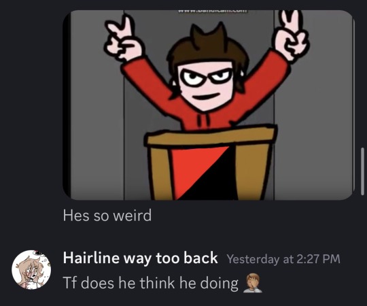Select the message Tf does he think he doing
The width and height of the screenshot is (367, 306).
[151, 283]
